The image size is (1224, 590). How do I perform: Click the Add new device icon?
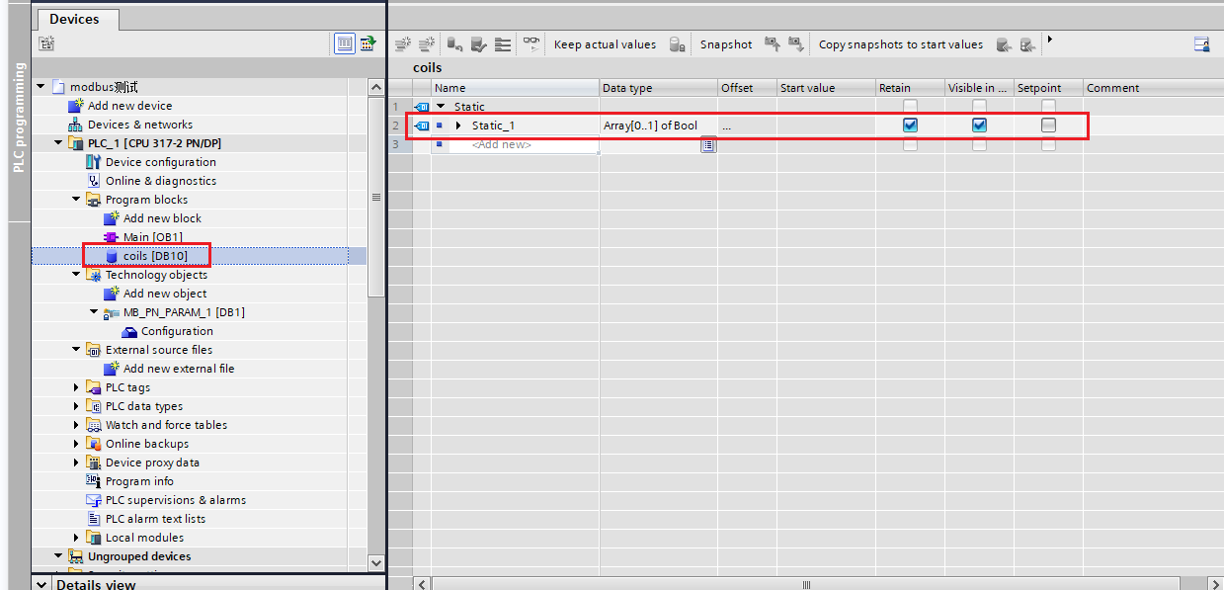coord(76,106)
